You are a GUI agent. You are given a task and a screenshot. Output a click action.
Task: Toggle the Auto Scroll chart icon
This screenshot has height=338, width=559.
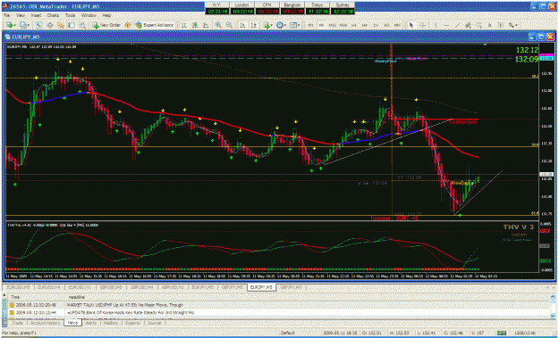242,25
